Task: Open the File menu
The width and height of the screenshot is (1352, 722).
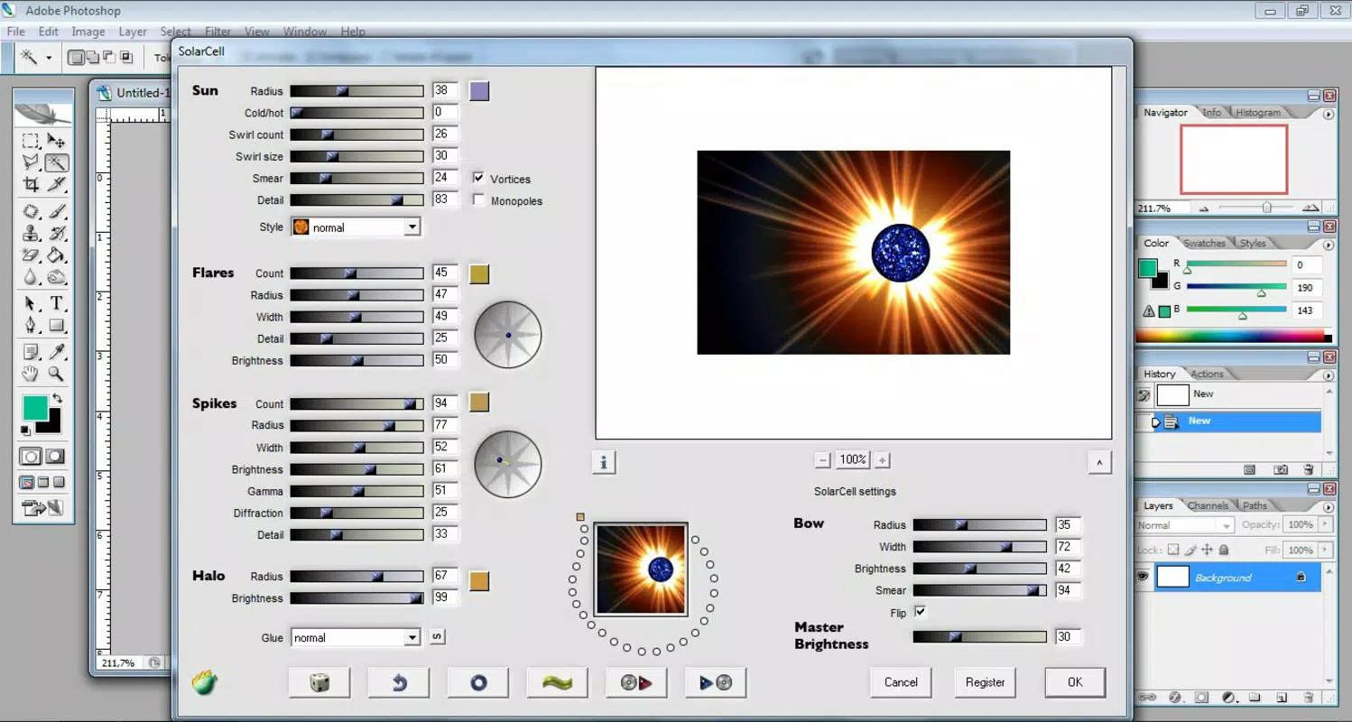Action: (x=15, y=32)
